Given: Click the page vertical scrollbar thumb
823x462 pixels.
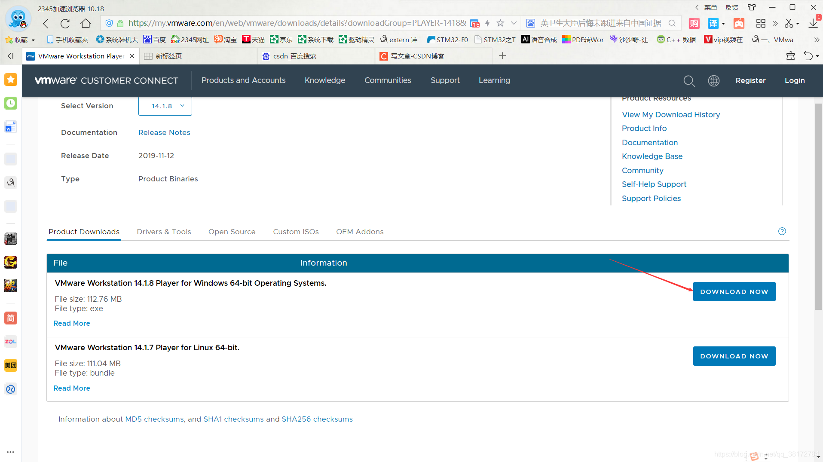Looking at the screenshot, I should [818, 206].
